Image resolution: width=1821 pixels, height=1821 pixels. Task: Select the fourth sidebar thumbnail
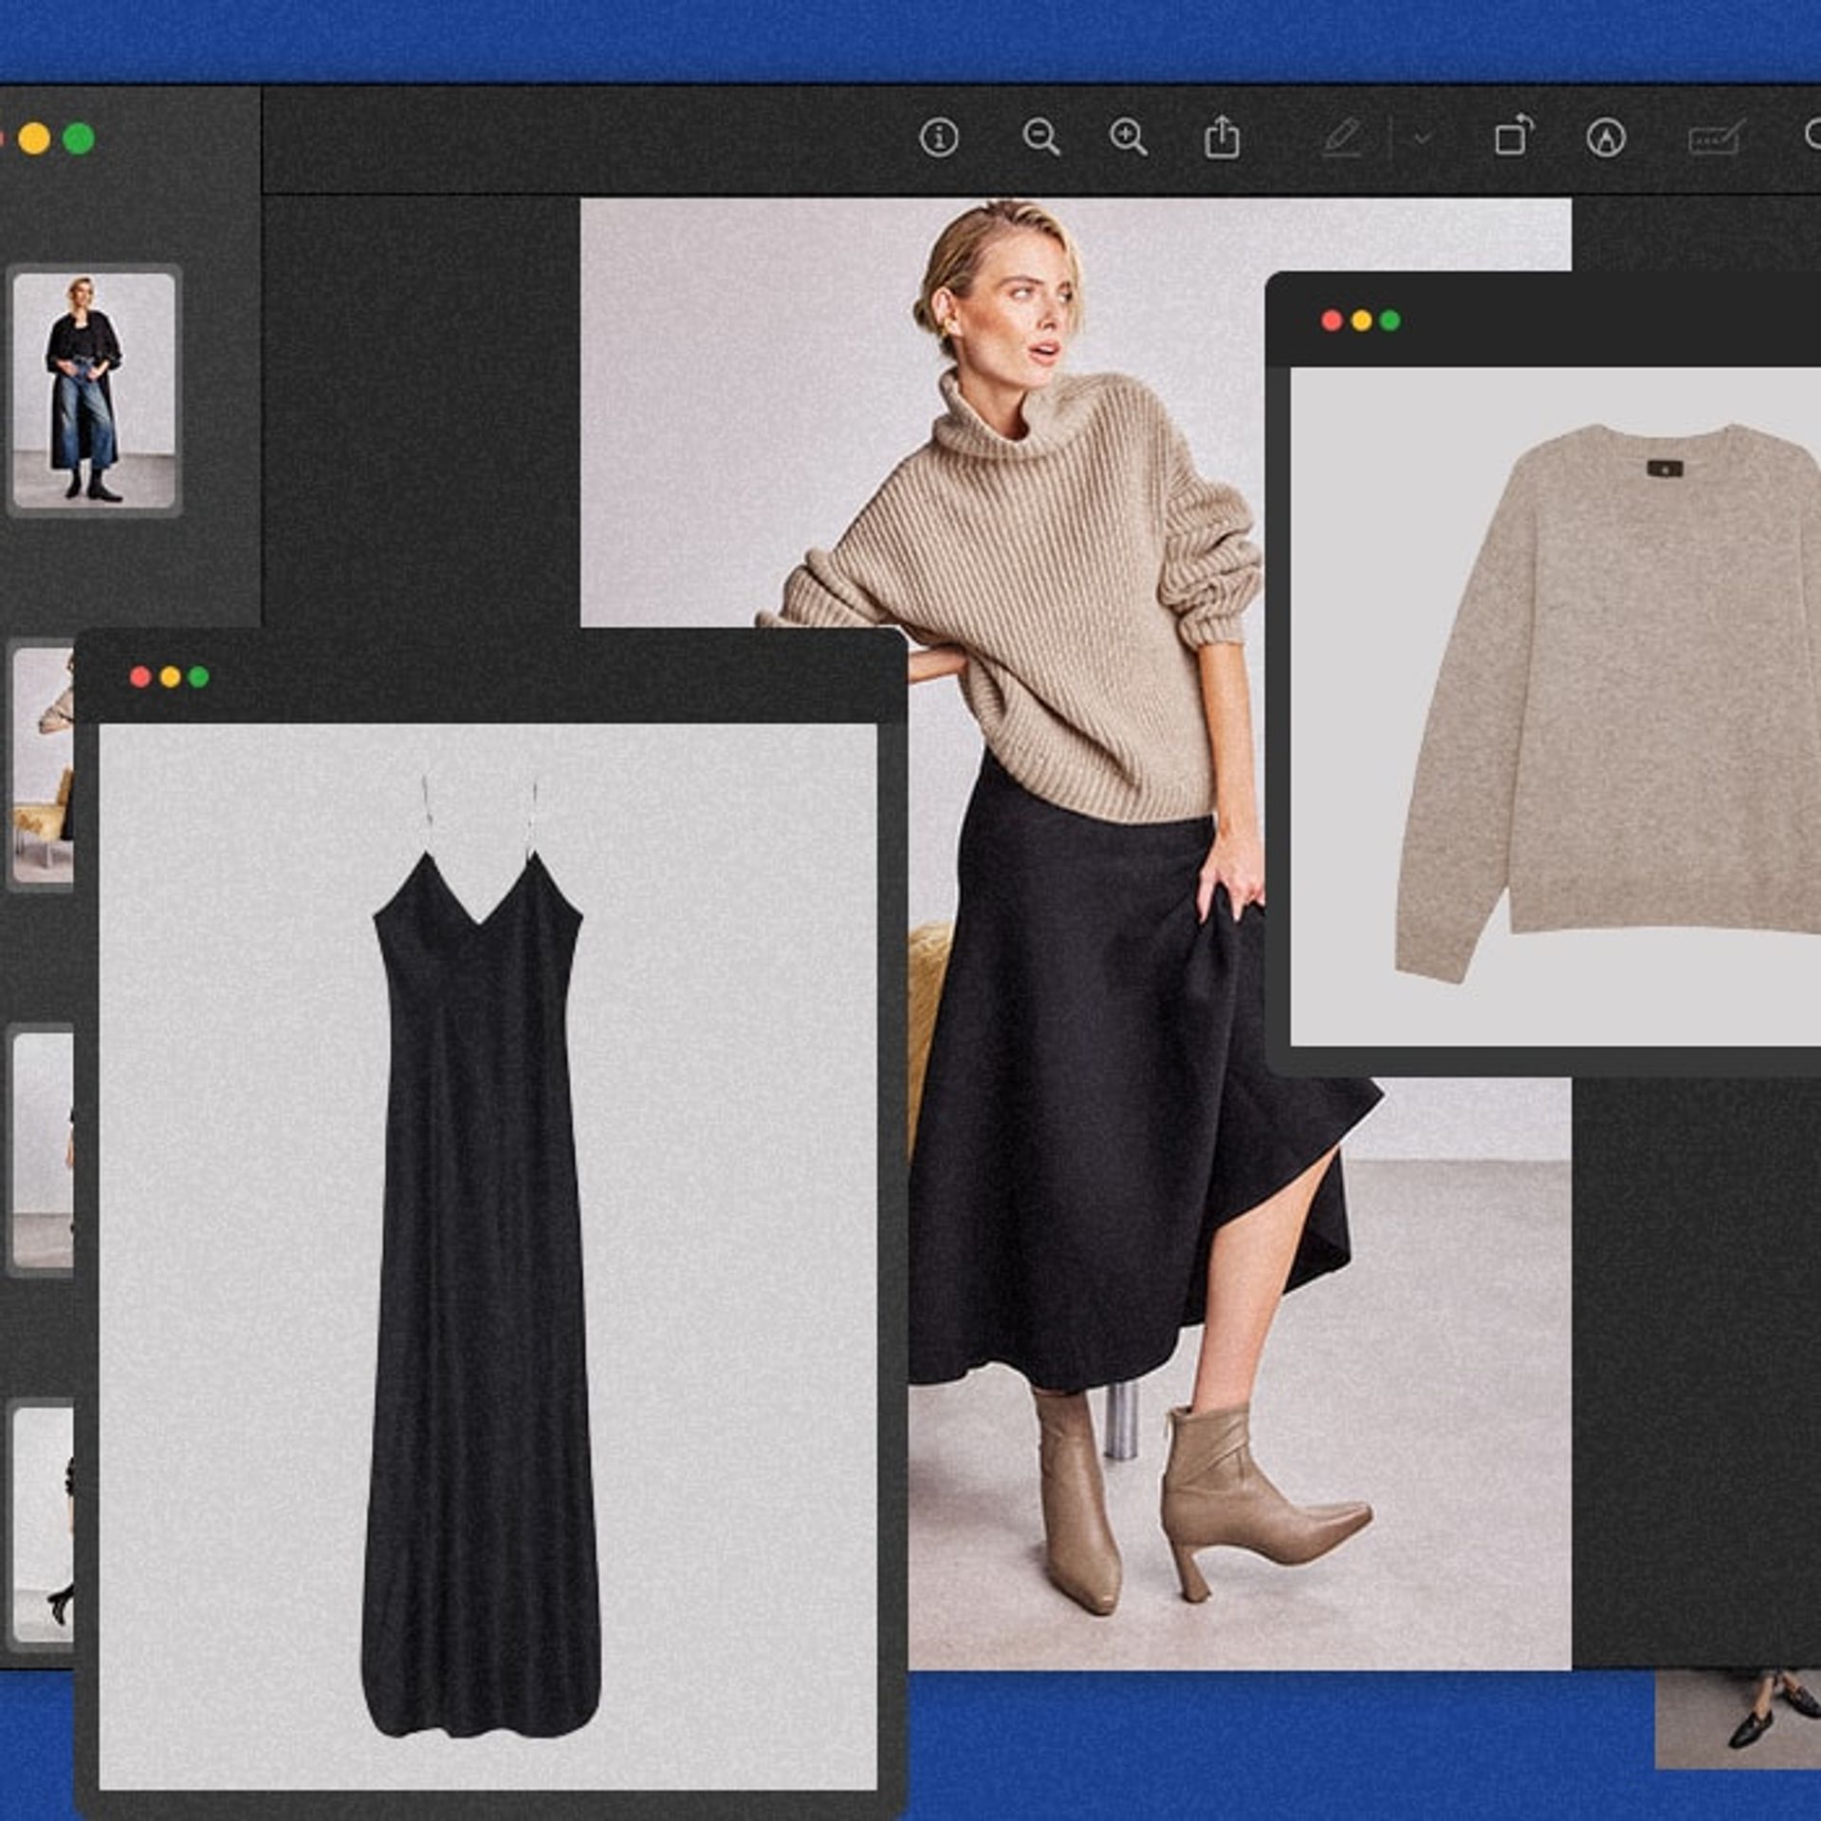(44, 1523)
